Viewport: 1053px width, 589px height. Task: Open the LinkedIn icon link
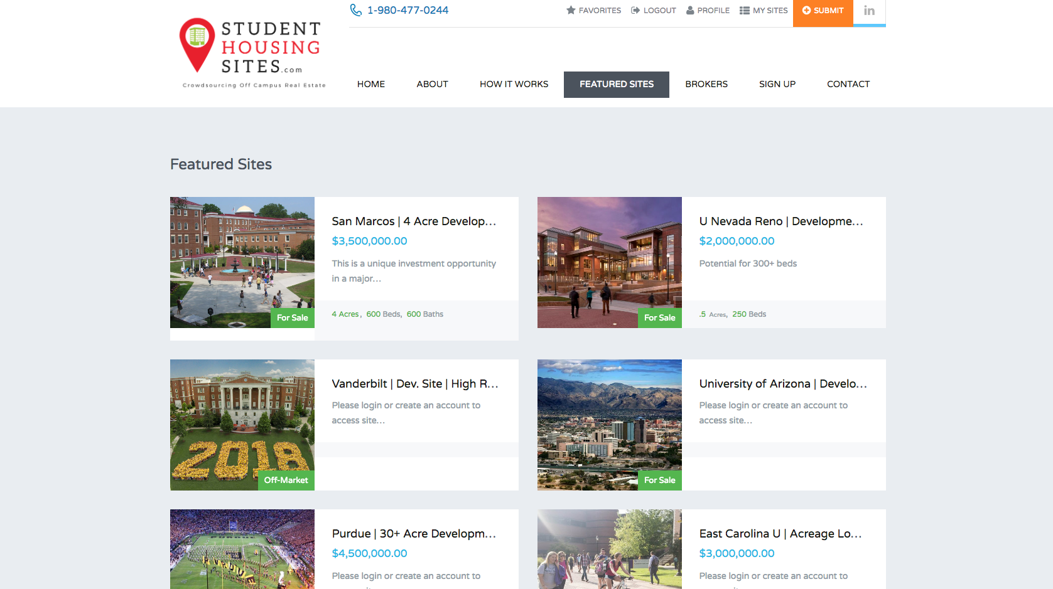869,11
